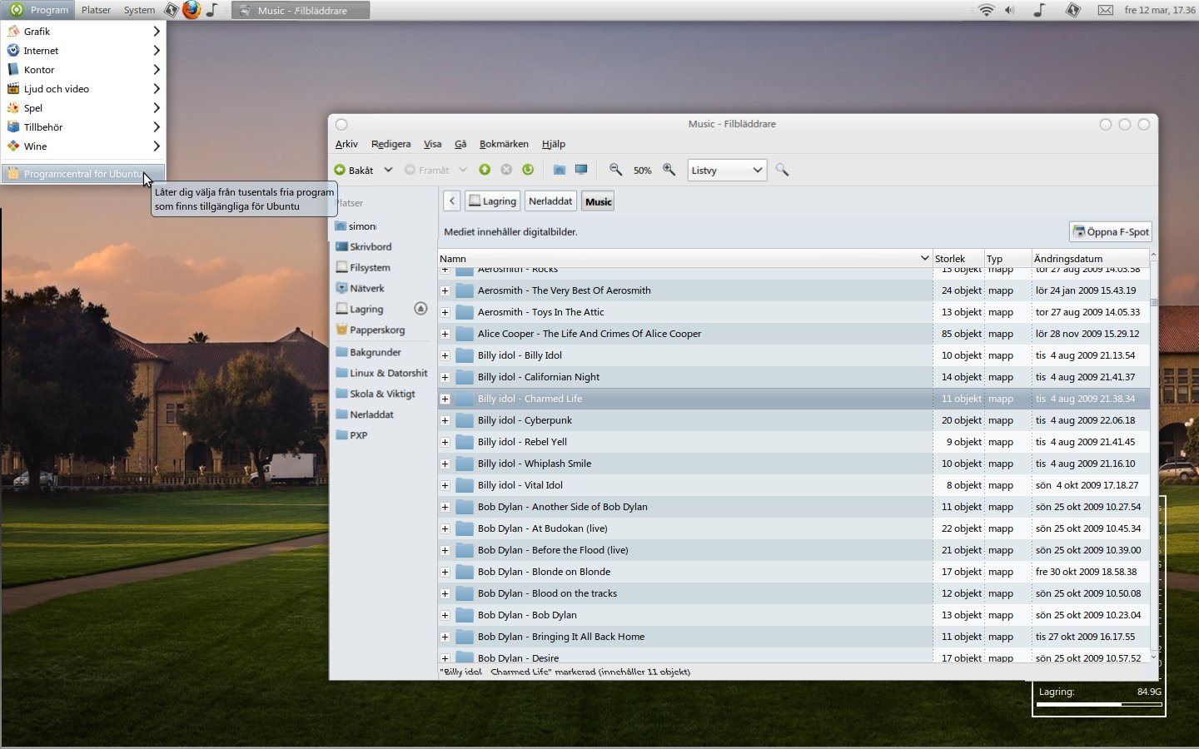
Task: Expand Bob Dylan - Blonde on Blonde folder
Action: [445, 572]
